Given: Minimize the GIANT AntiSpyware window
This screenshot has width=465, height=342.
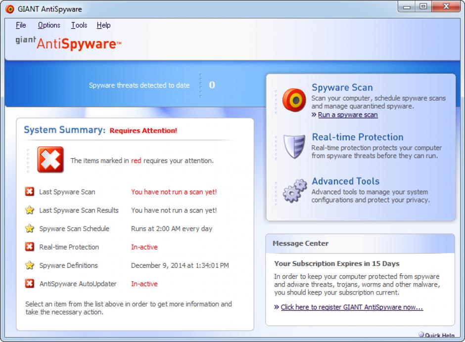Looking at the screenshot, I should (407, 6).
